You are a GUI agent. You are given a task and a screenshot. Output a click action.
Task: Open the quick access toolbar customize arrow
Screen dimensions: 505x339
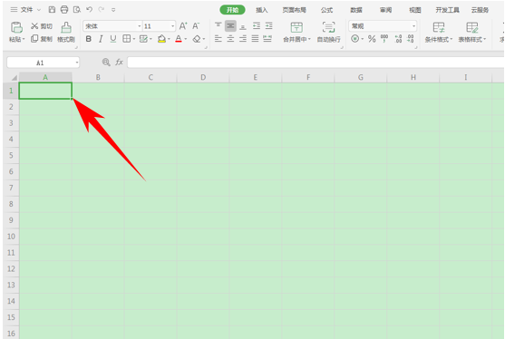pos(113,10)
